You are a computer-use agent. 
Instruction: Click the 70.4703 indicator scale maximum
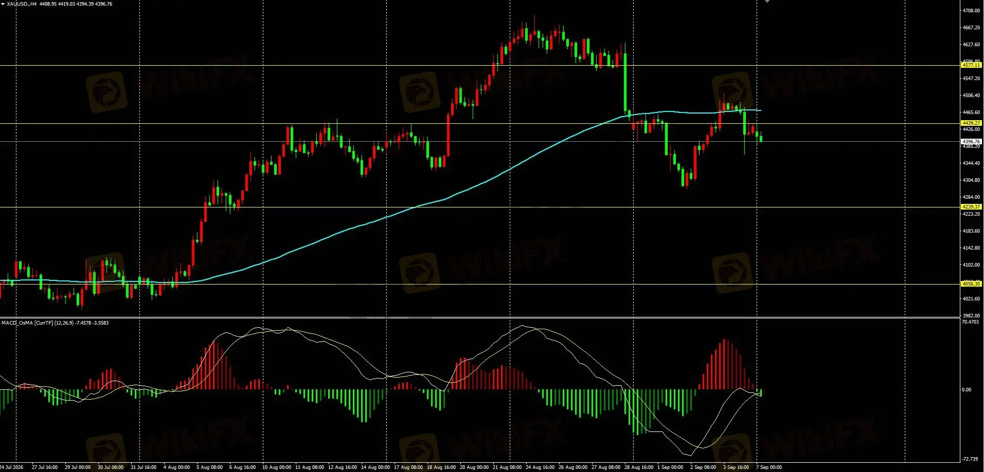[970, 322]
